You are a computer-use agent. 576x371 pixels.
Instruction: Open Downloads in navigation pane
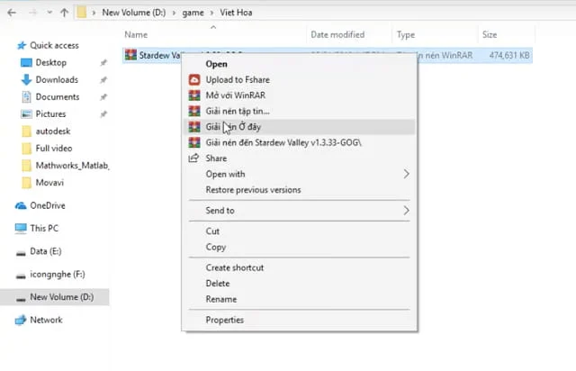(x=57, y=80)
